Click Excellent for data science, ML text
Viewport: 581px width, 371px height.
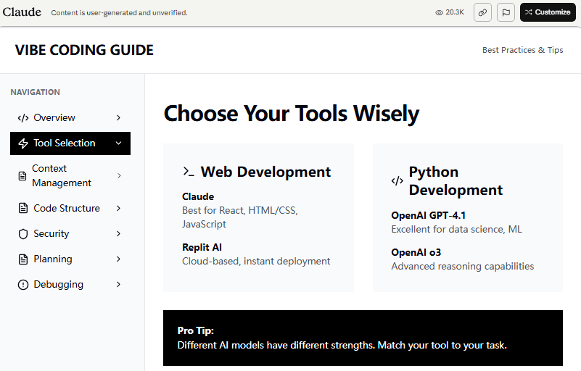456,230
